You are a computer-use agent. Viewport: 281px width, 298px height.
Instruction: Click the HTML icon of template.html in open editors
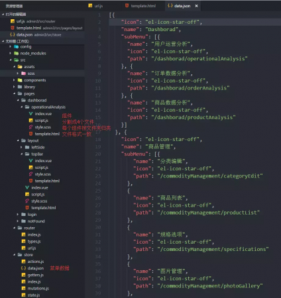click(13, 28)
